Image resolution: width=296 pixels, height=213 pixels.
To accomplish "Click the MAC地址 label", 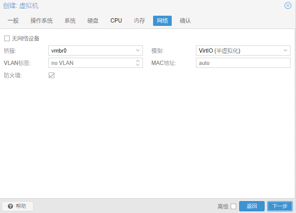I will (x=164, y=63).
